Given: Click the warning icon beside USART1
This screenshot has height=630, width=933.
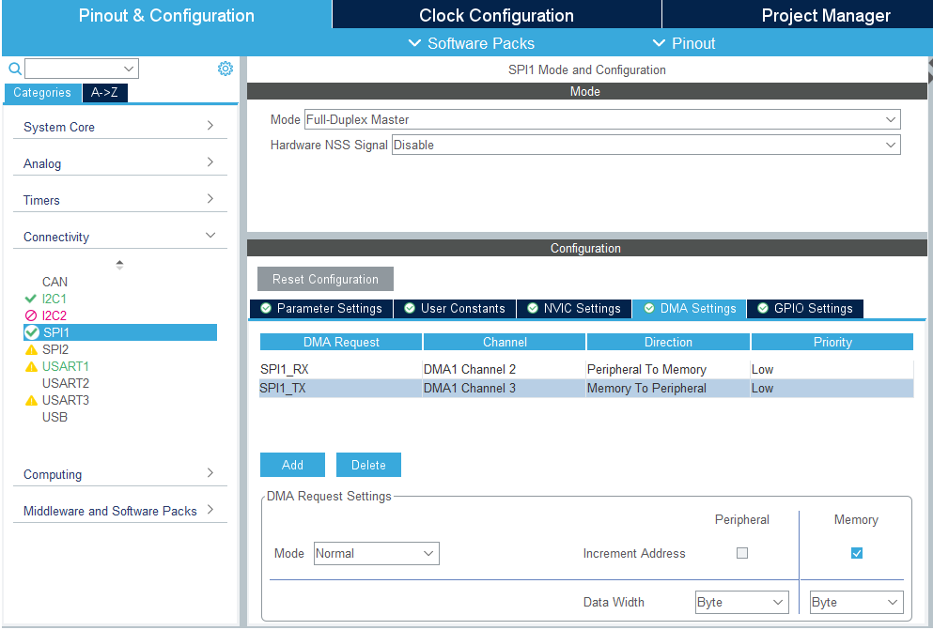Looking at the screenshot, I should click(31, 367).
